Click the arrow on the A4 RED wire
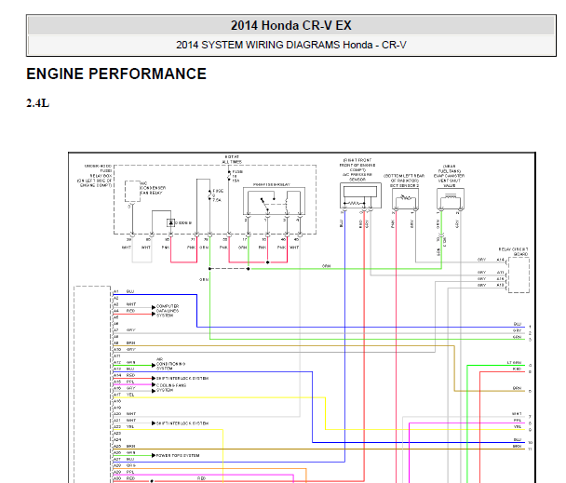Screen dimensions: 566x483 tap(154, 314)
